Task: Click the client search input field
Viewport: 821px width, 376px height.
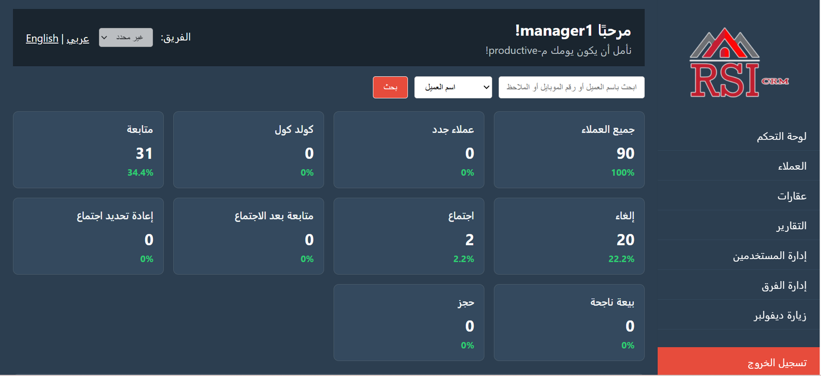Action: click(x=571, y=87)
